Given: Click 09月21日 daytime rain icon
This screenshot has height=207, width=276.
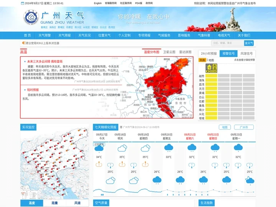Looking at the screenshot, I should point(192,148).
